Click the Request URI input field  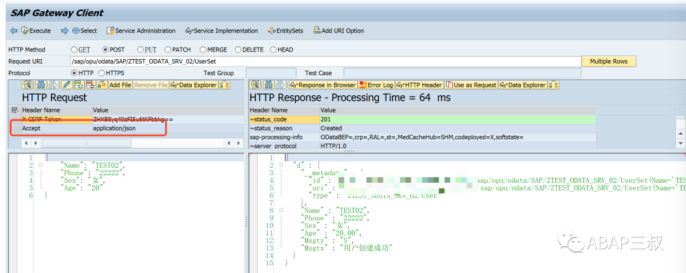point(325,61)
